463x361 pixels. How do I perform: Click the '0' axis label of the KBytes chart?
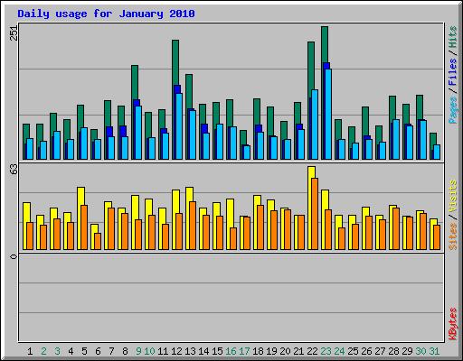pos(14,256)
